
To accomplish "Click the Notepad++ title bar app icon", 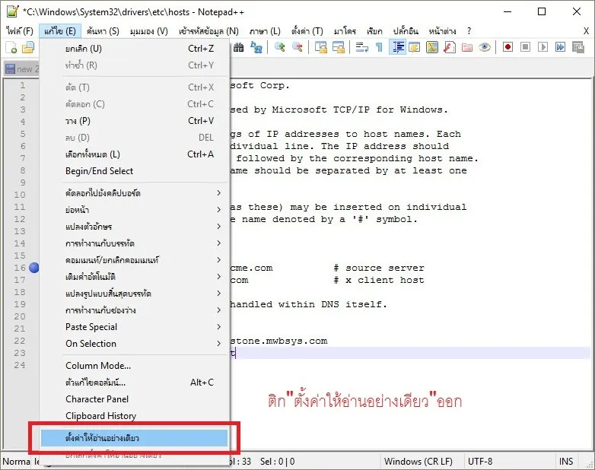I will pyautogui.click(x=12, y=11).
